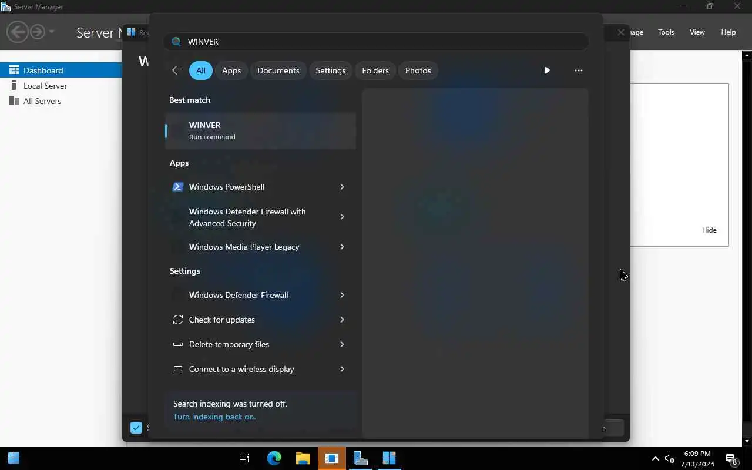Open Task View on the taskbar
This screenshot has height=470, width=752.
pyautogui.click(x=244, y=458)
